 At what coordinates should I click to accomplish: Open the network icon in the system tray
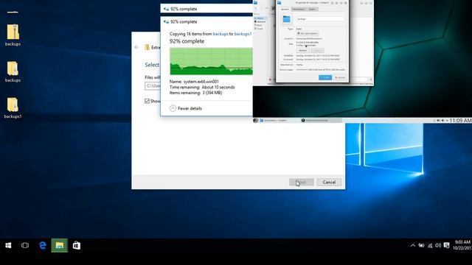(430, 245)
